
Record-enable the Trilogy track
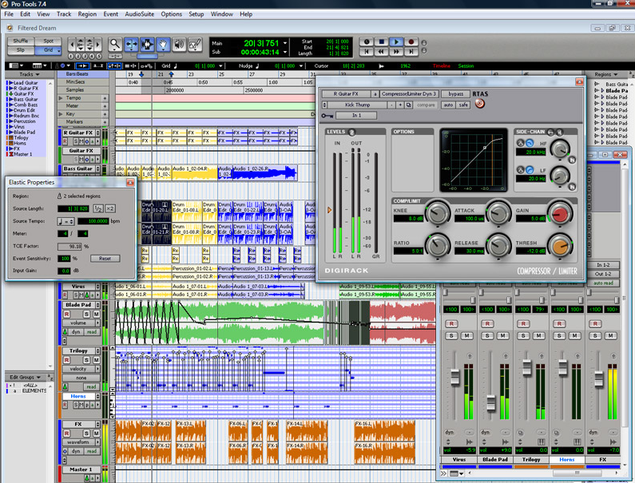(67, 360)
